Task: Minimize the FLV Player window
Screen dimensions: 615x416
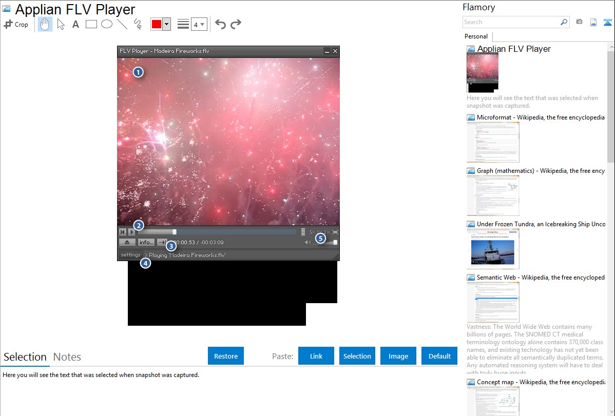Action: 326,51
